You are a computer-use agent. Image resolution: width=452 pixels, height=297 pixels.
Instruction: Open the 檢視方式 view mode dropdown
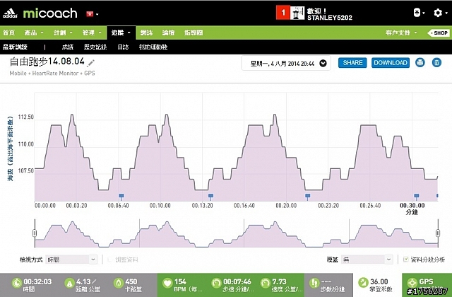point(71,260)
